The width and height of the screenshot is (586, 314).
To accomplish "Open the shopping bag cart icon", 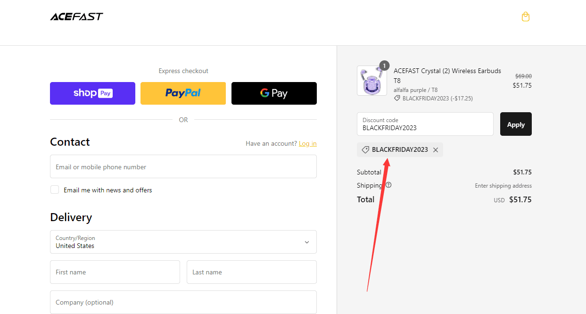I will pos(526,17).
